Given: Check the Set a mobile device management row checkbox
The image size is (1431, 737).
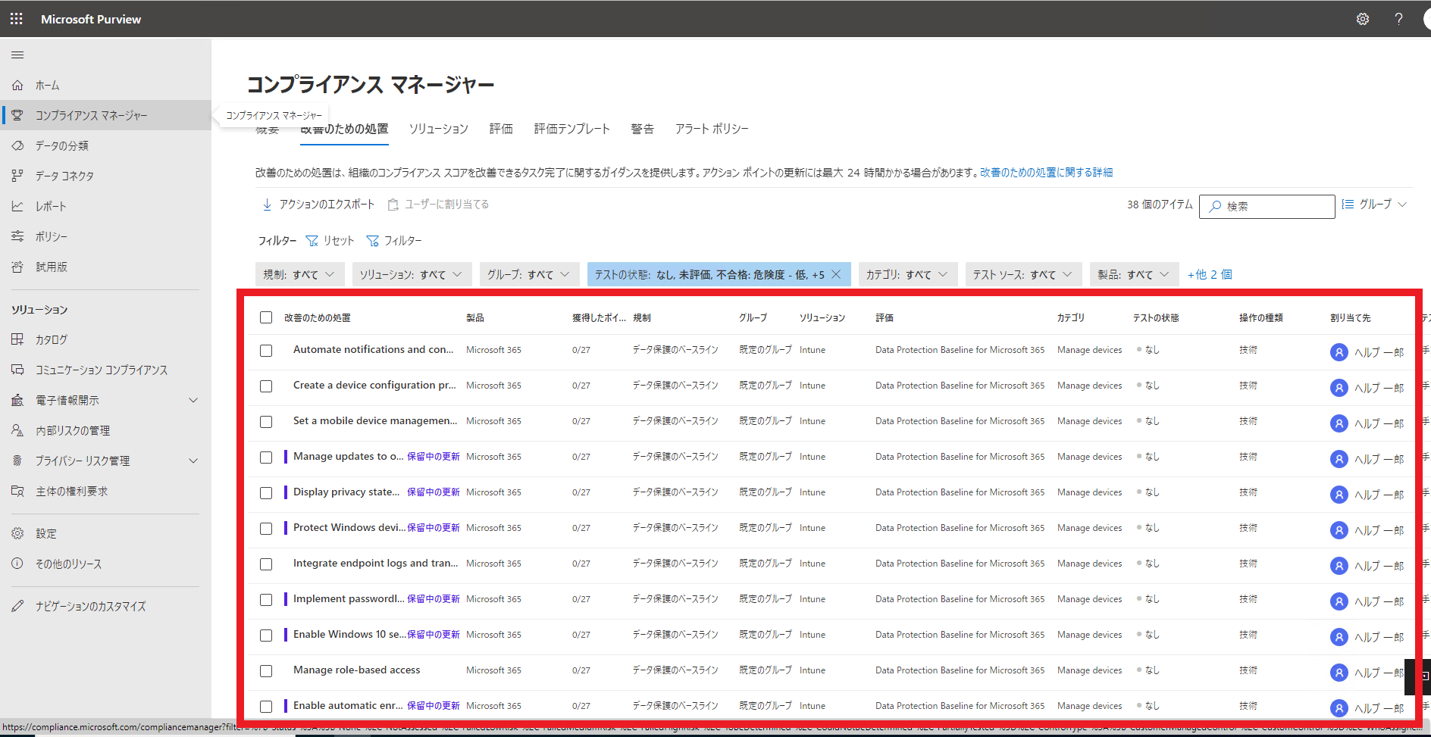Looking at the screenshot, I should (x=266, y=422).
